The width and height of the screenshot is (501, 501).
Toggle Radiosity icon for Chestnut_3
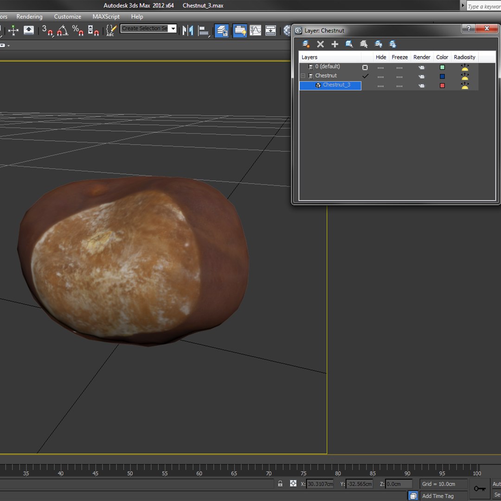tap(464, 86)
